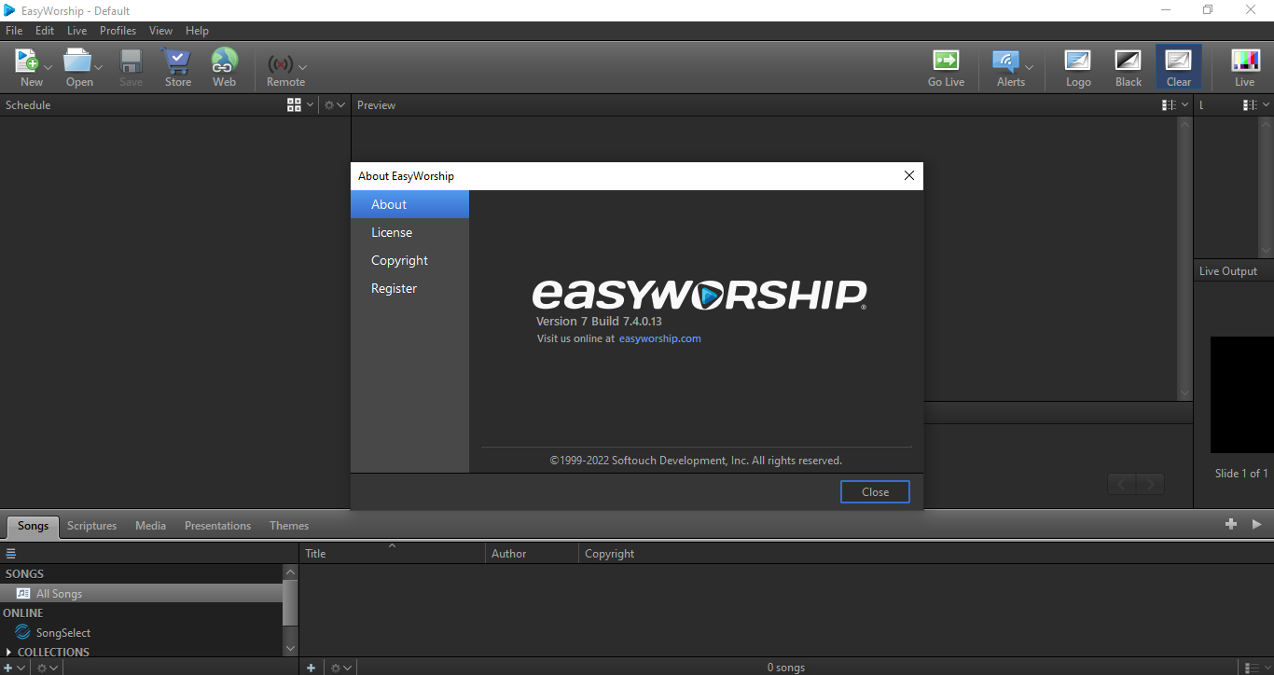Open the Profiles menu

118,31
